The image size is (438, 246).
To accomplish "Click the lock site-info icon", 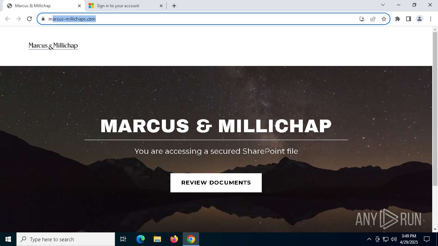I will 43,19.
